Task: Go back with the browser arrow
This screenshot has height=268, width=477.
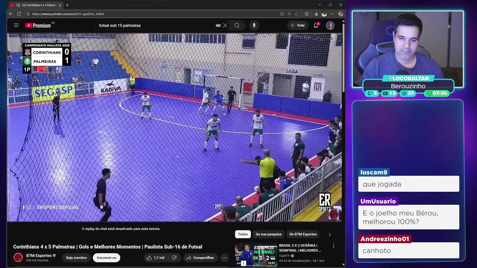Action: click(x=10, y=14)
